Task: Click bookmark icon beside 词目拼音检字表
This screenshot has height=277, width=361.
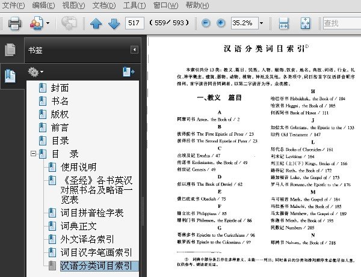Action: (x=52, y=213)
